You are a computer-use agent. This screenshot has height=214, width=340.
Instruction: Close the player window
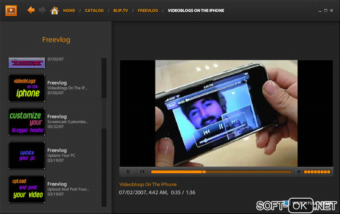coord(332,10)
